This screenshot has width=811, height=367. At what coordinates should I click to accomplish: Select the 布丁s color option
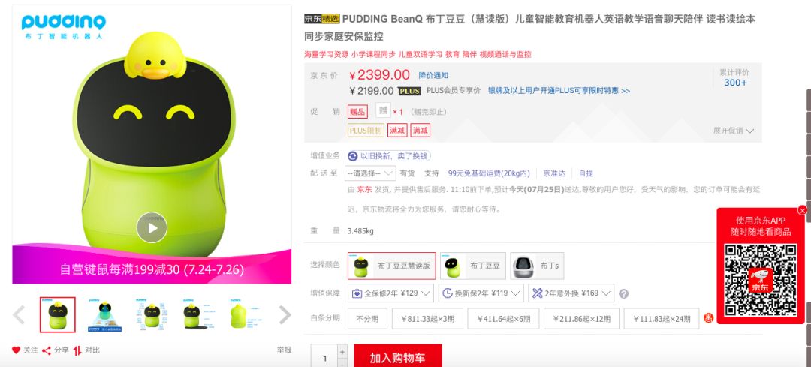coord(537,266)
